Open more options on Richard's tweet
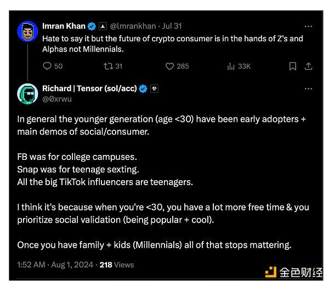The image size is (329, 284). pos(309,88)
